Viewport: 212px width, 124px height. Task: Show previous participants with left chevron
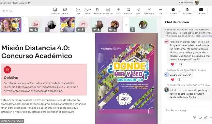click(24, 25)
